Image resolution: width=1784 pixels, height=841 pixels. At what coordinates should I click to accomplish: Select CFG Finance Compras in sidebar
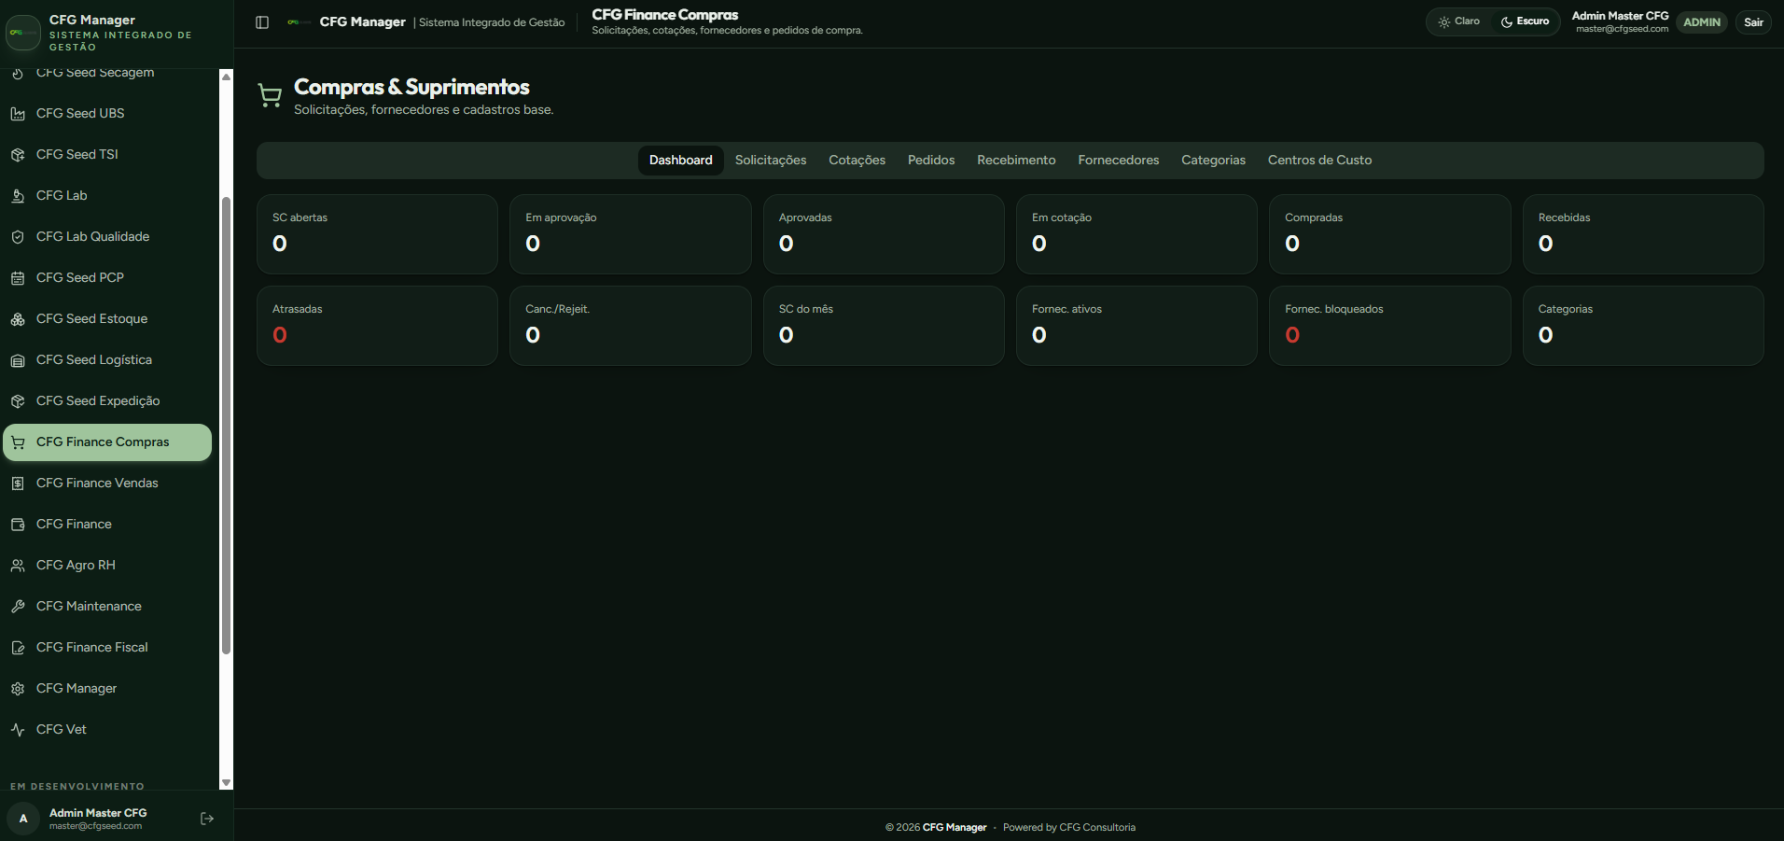tap(107, 442)
